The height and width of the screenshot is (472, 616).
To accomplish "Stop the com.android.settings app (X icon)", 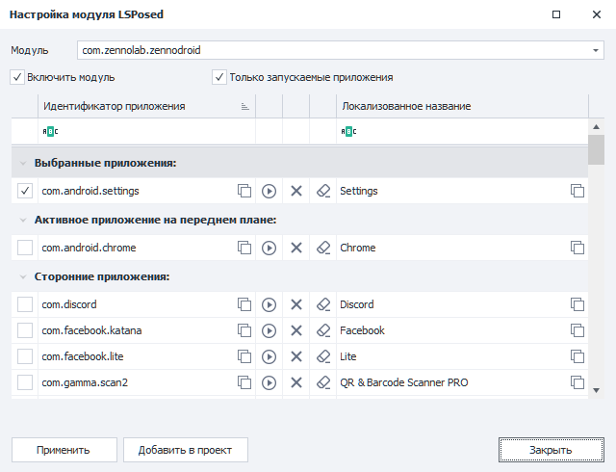I will (296, 191).
